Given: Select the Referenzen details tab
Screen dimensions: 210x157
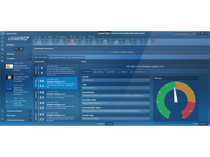Looking at the screenshot, I should [123, 72].
